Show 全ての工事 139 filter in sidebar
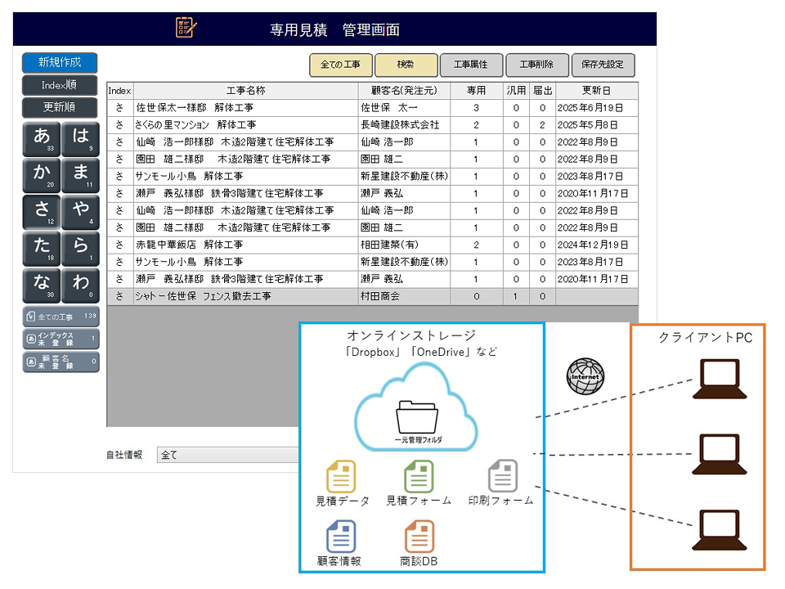 [61, 317]
